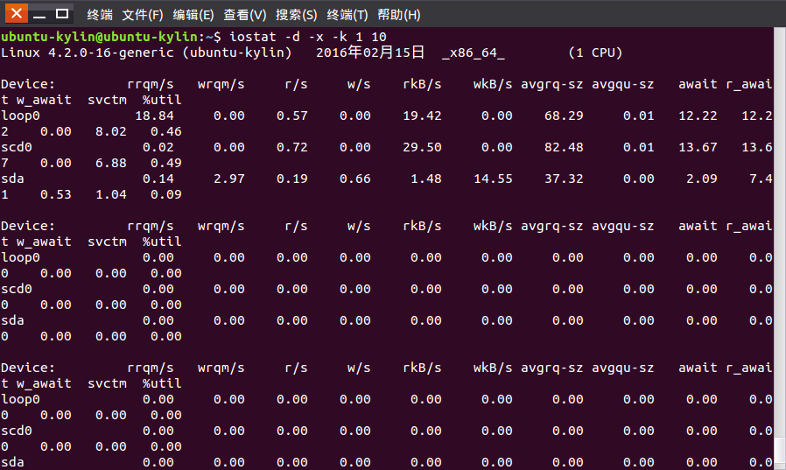The image size is (786, 470).
Task: Click the value 0.46 under %util
Action: click(x=166, y=131)
